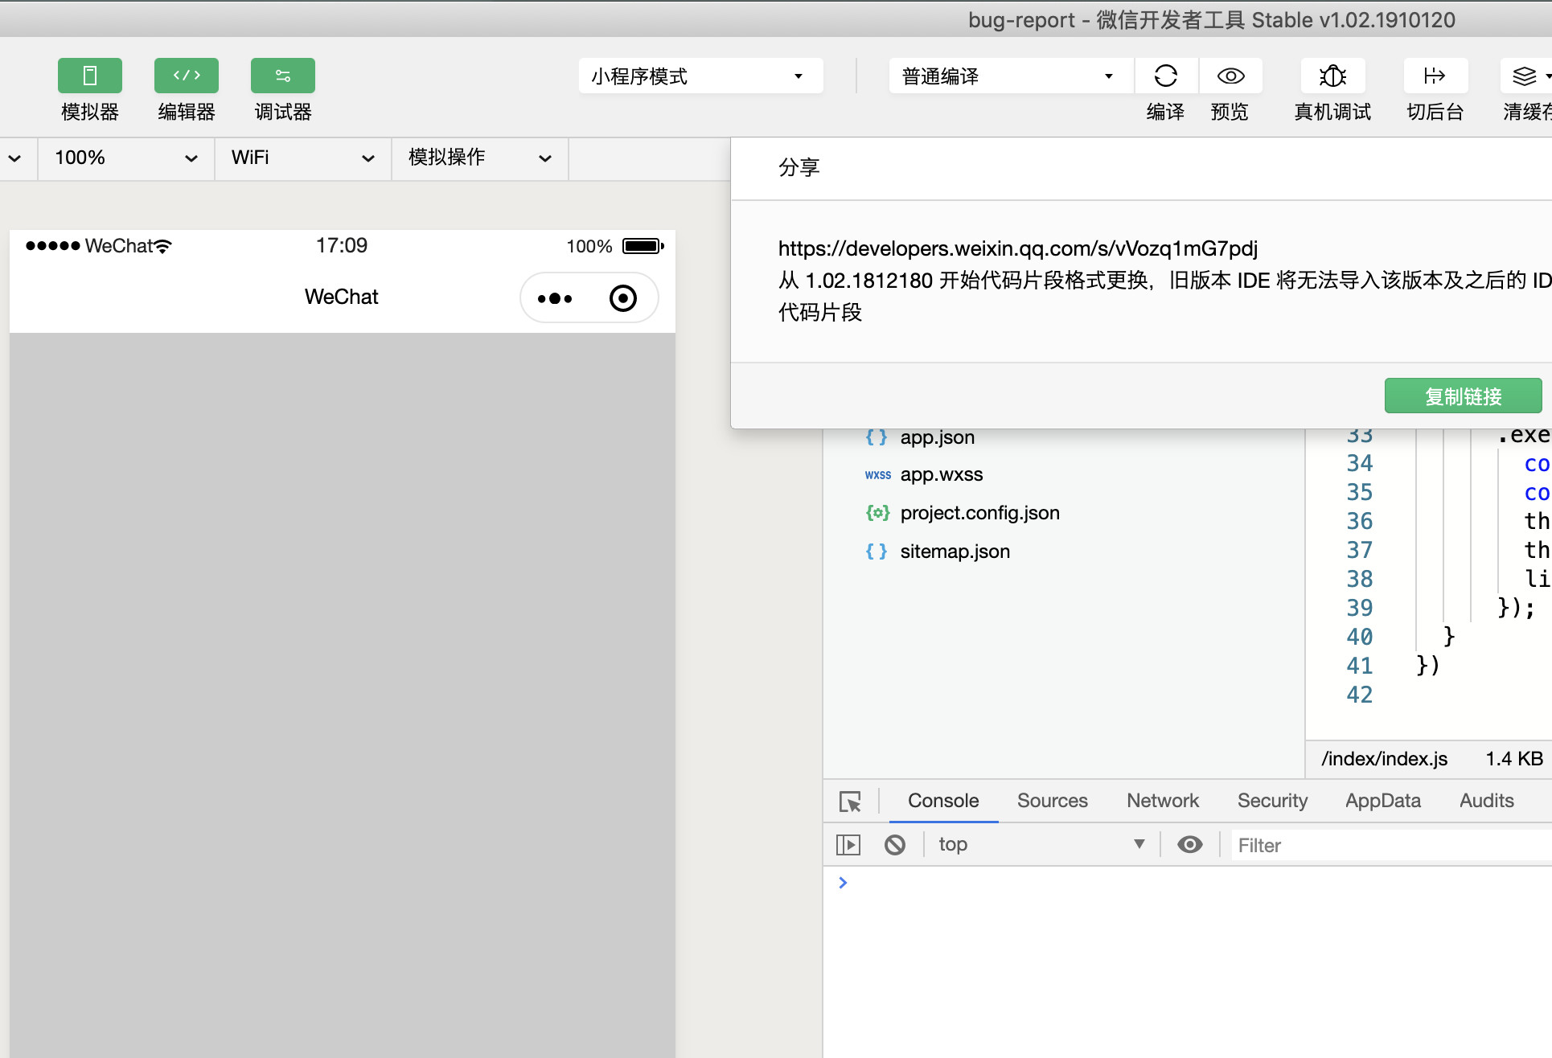
Task: Switch to the Console tab
Action: [x=943, y=801]
